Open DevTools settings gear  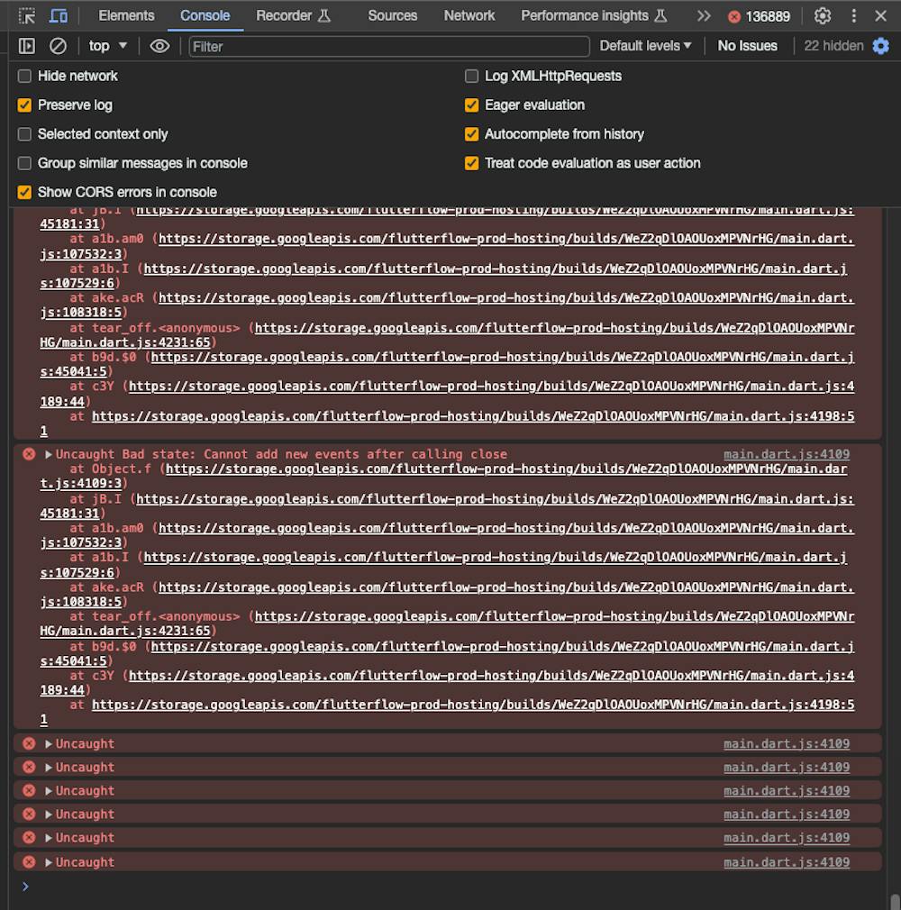[823, 15]
